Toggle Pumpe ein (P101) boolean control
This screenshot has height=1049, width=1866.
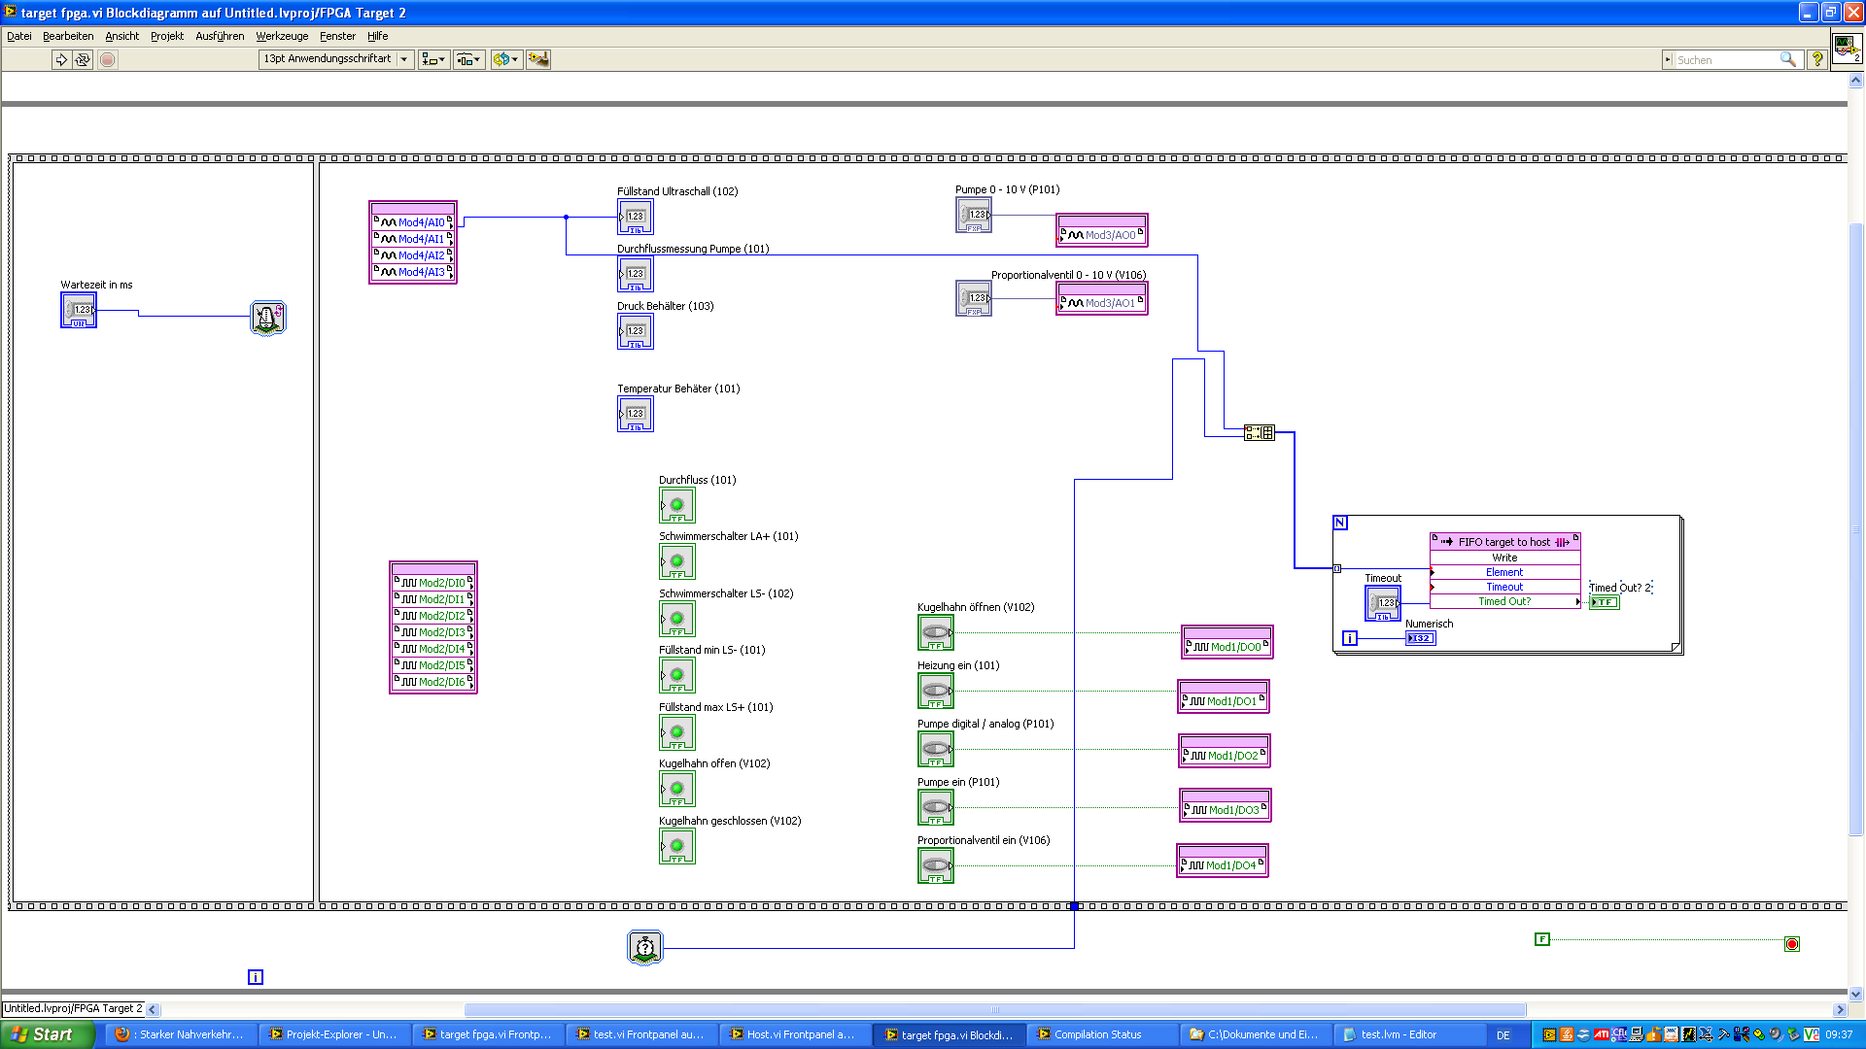tap(935, 808)
